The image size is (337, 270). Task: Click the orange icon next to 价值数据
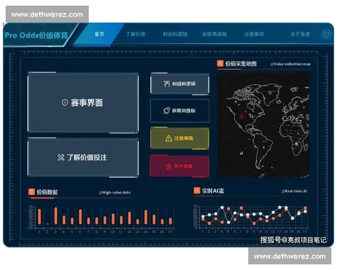tap(31, 192)
